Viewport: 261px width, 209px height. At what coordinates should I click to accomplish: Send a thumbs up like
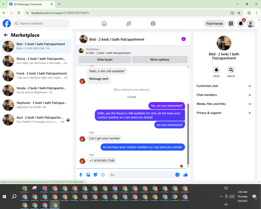(185, 175)
